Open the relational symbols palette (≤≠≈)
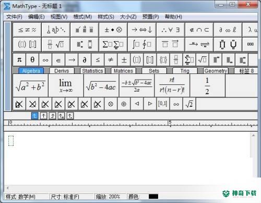 27,30
